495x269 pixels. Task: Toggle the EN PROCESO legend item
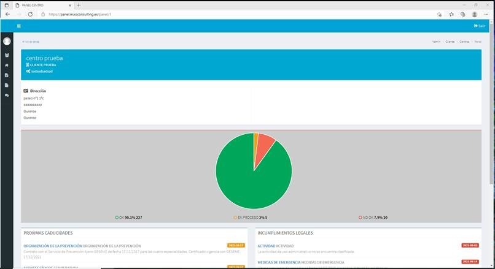coord(250,217)
